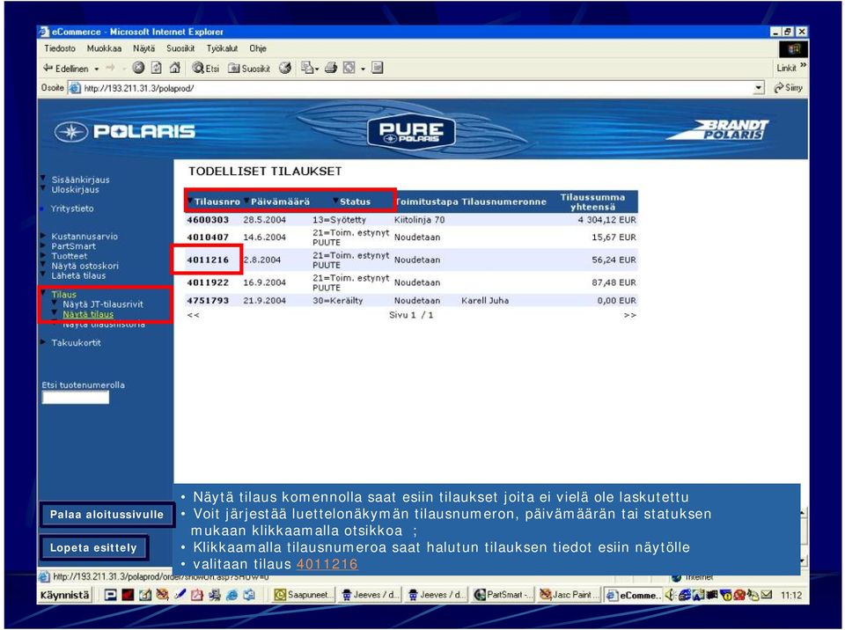The image size is (845, 630).
Task: Open the Ohje menu
Action: [258, 48]
